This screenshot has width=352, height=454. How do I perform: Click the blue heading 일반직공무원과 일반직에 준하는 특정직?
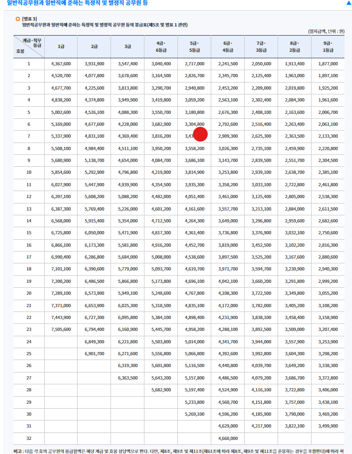click(x=77, y=3)
